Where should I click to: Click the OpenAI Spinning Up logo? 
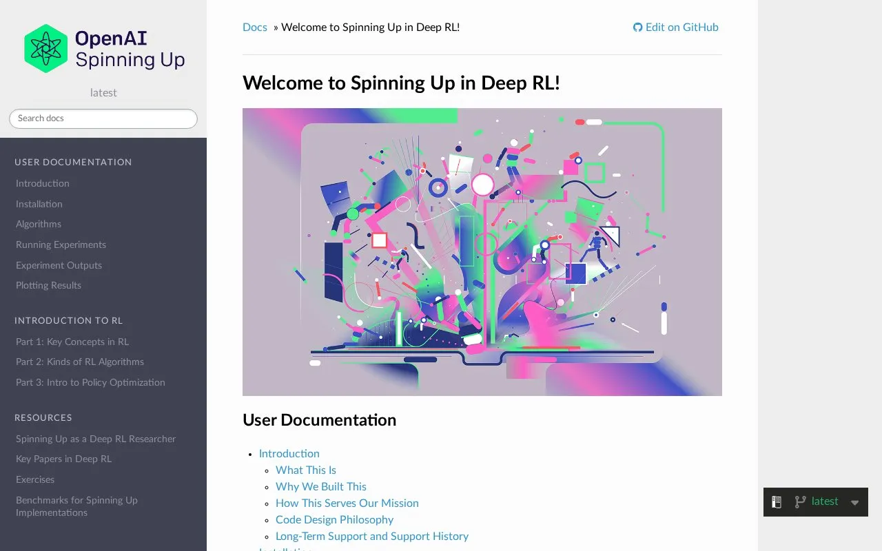pos(104,48)
